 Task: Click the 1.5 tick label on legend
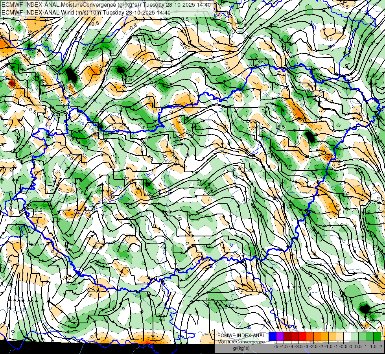point(373,347)
